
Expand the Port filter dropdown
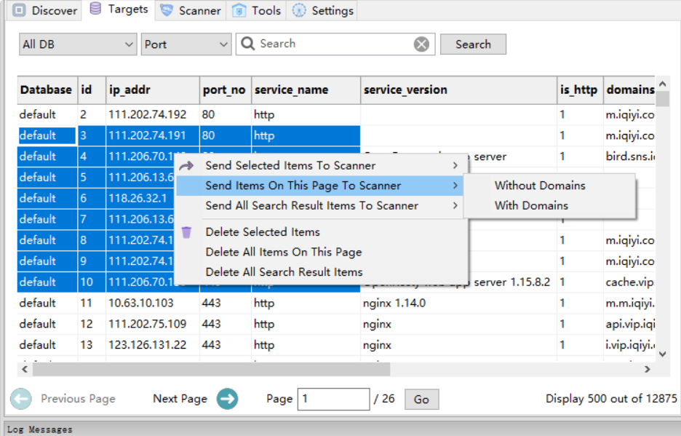[x=186, y=44]
